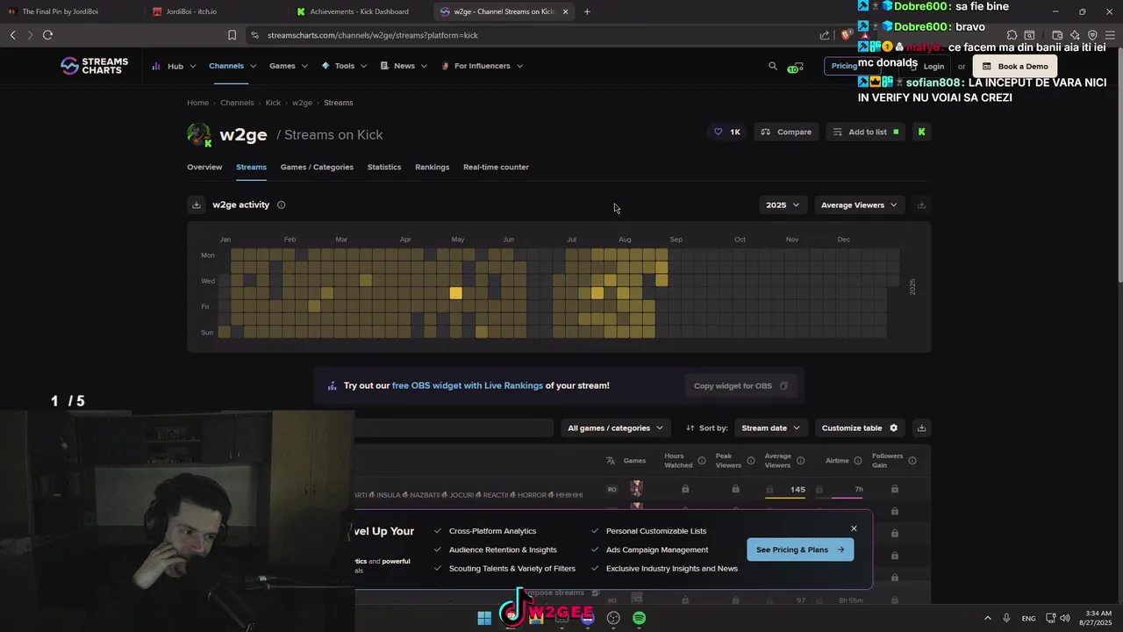Screen dimensions: 1123x632
Task: Click the brightest yellow May heatmap cell
Action: (455, 293)
